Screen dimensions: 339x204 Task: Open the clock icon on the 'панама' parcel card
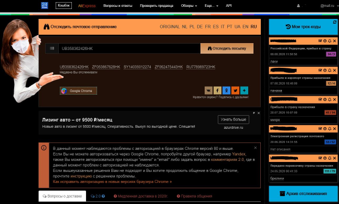pos(325,70)
